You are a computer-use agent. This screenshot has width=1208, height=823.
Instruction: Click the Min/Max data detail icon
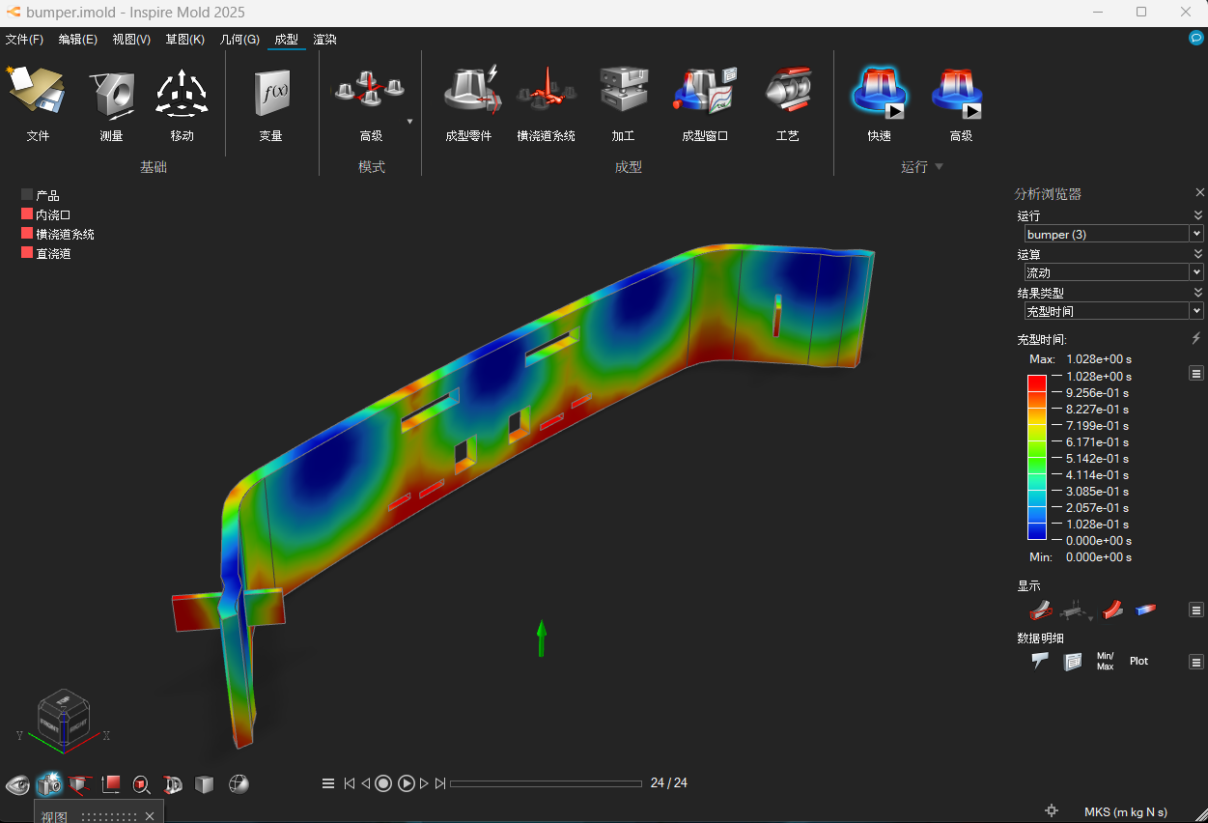click(x=1105, y=662)
